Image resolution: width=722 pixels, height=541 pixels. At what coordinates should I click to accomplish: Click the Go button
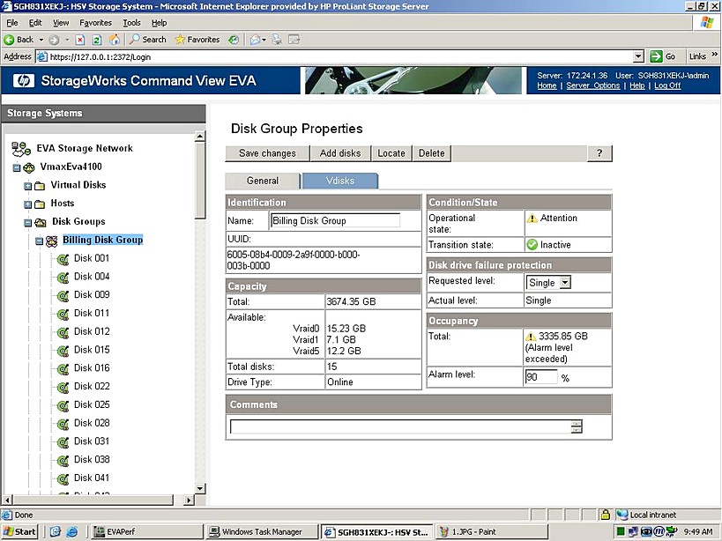point(663,56)
